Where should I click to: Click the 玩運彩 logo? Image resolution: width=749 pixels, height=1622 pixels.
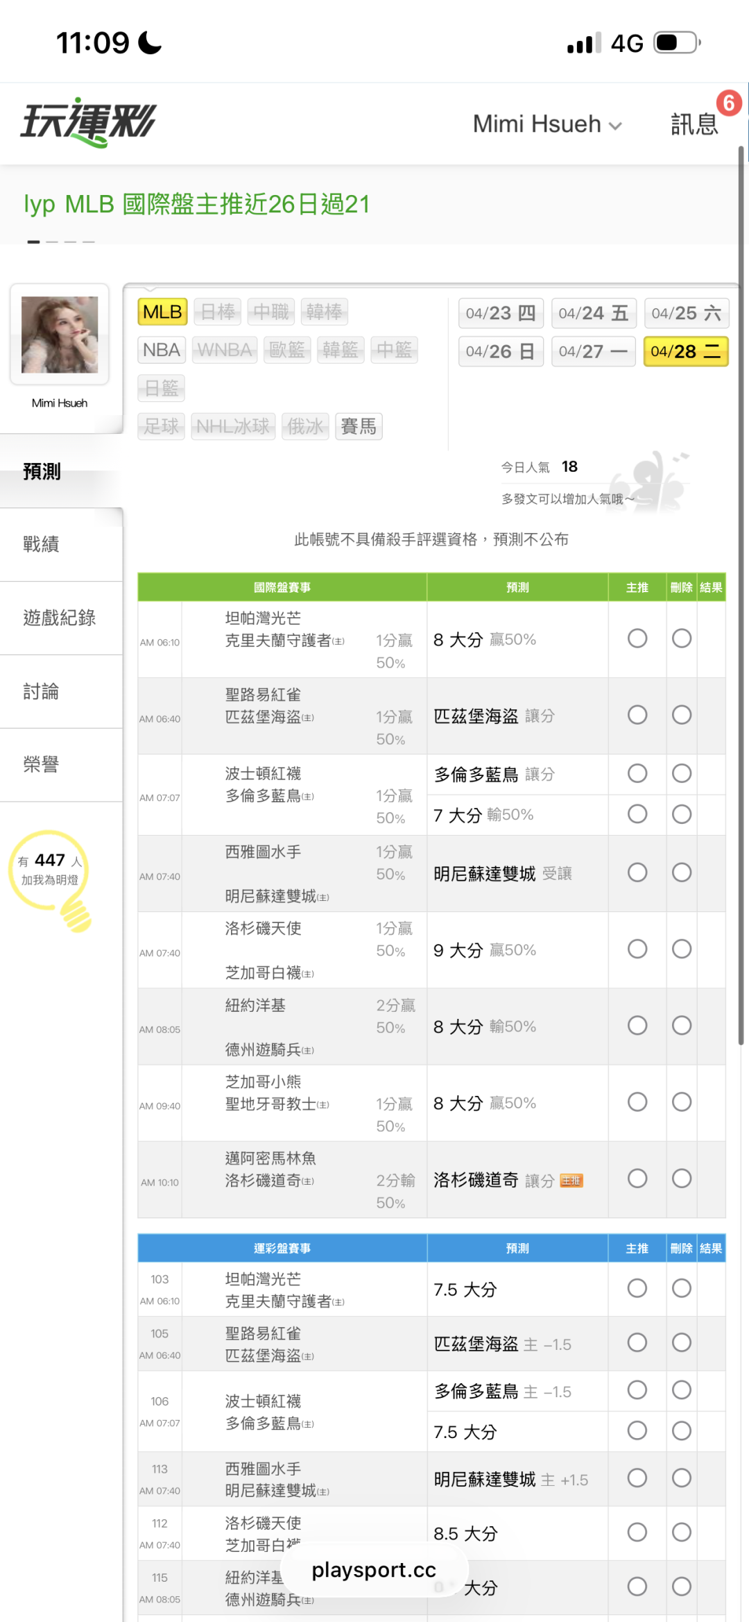coord(89,122)
